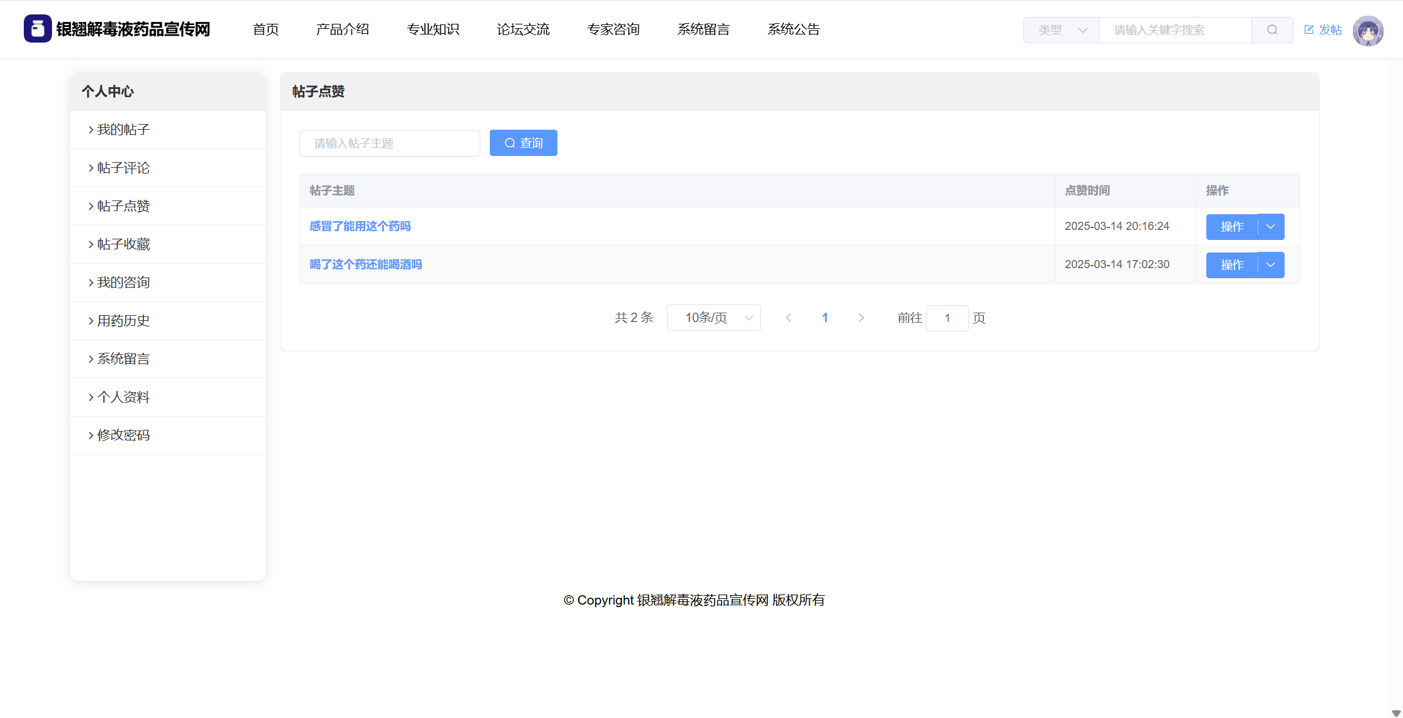Image resolution: width=1403 pixels, height=718 pixels.
Task: Expand dropdown arrow for second row 操作
Action: (1271, 265)
